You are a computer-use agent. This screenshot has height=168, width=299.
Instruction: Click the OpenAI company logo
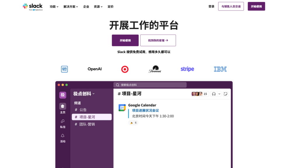click(94, 69)
